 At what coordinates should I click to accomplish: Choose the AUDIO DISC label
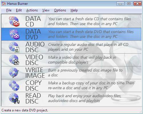pos(35,47)
